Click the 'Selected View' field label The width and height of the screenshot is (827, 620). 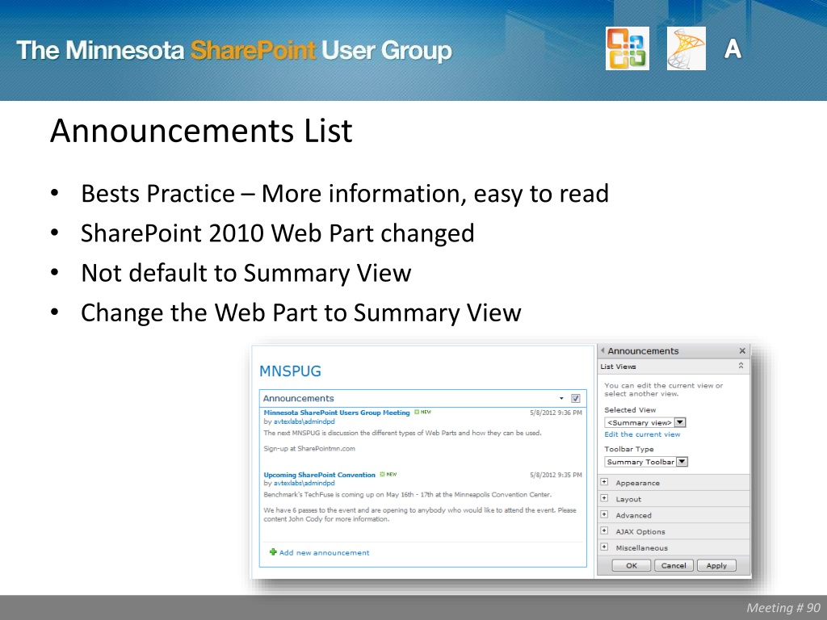(x=630, y=409)
